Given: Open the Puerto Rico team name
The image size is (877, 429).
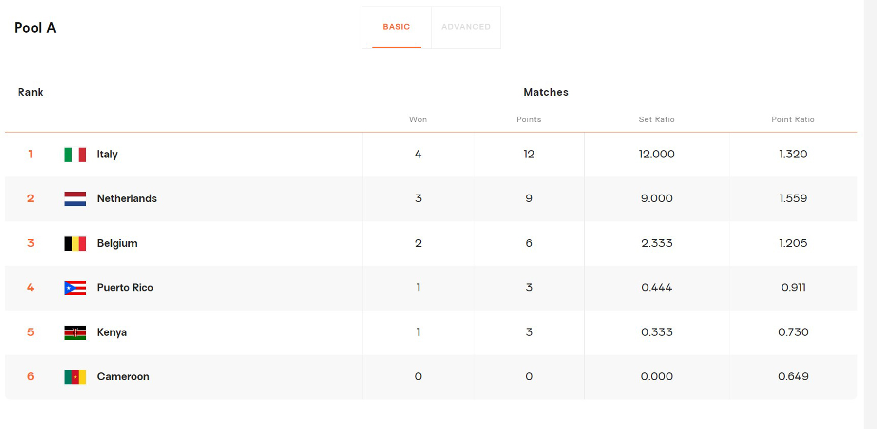Looking at the screenshot, I should (125, 288).
